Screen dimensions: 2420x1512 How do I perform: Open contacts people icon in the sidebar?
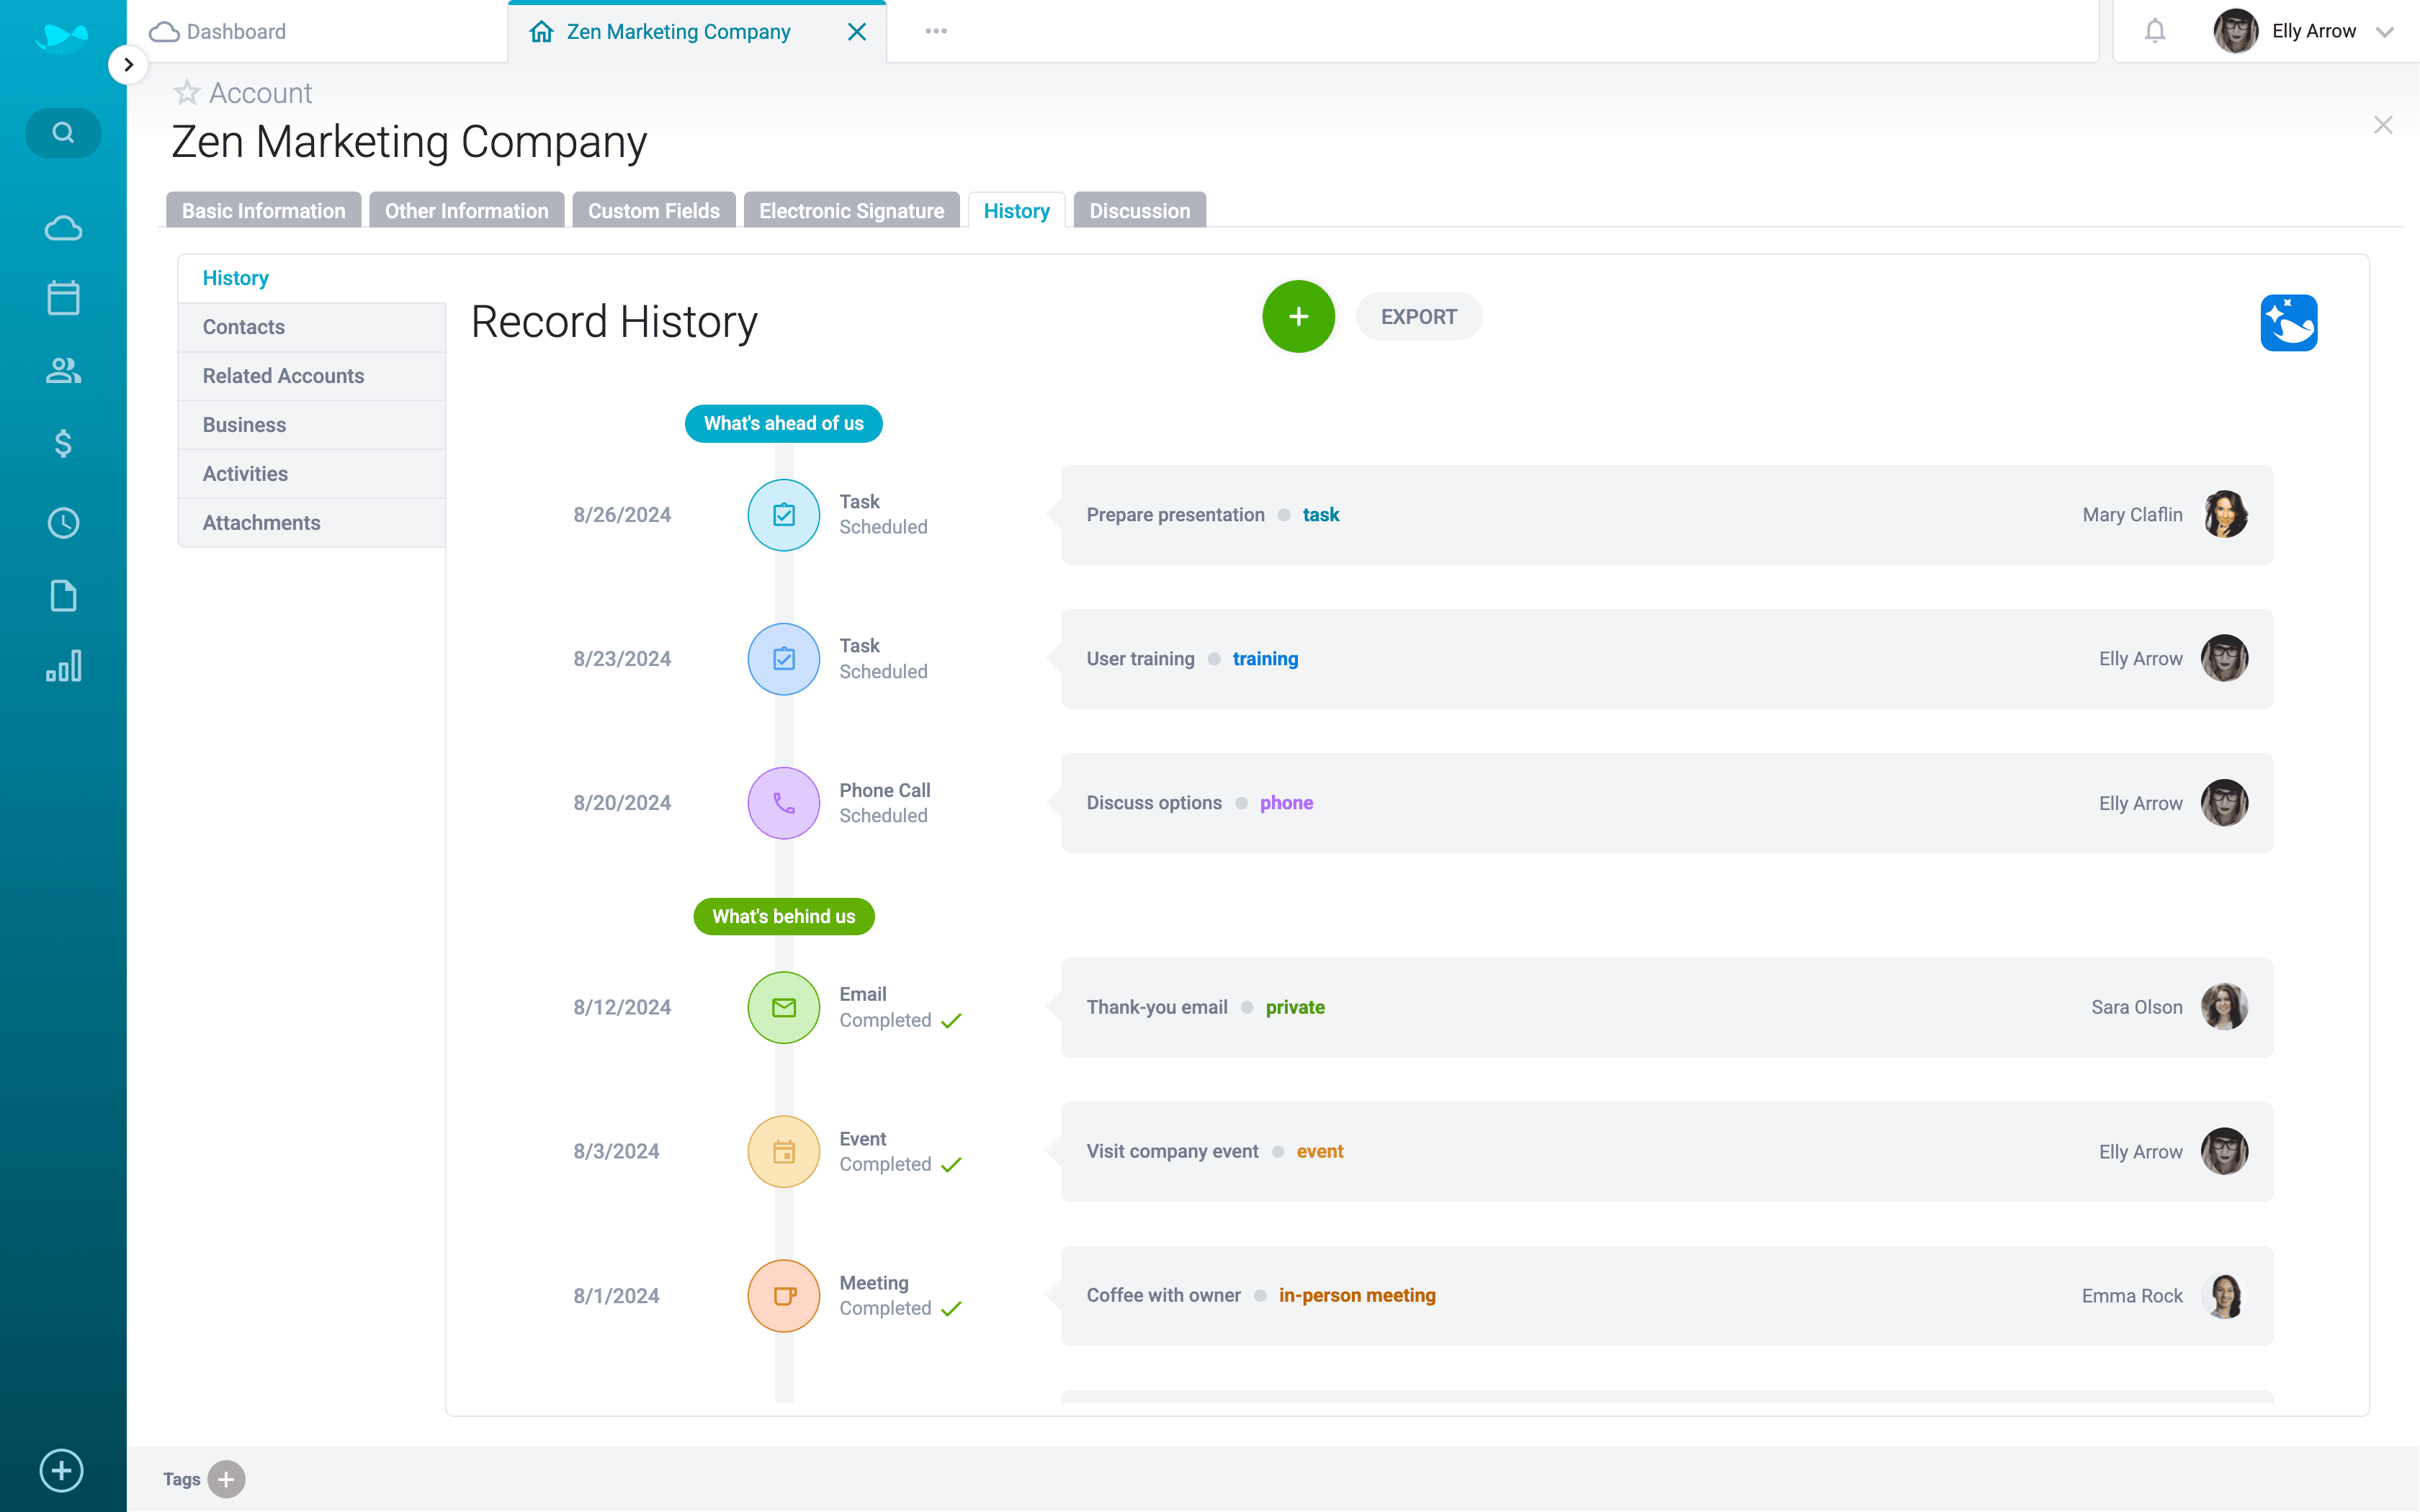(x=63, y=371)
